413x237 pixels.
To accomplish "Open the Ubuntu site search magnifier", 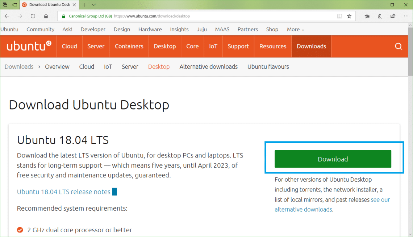I will pyautogui.click(x=399, y=46).
